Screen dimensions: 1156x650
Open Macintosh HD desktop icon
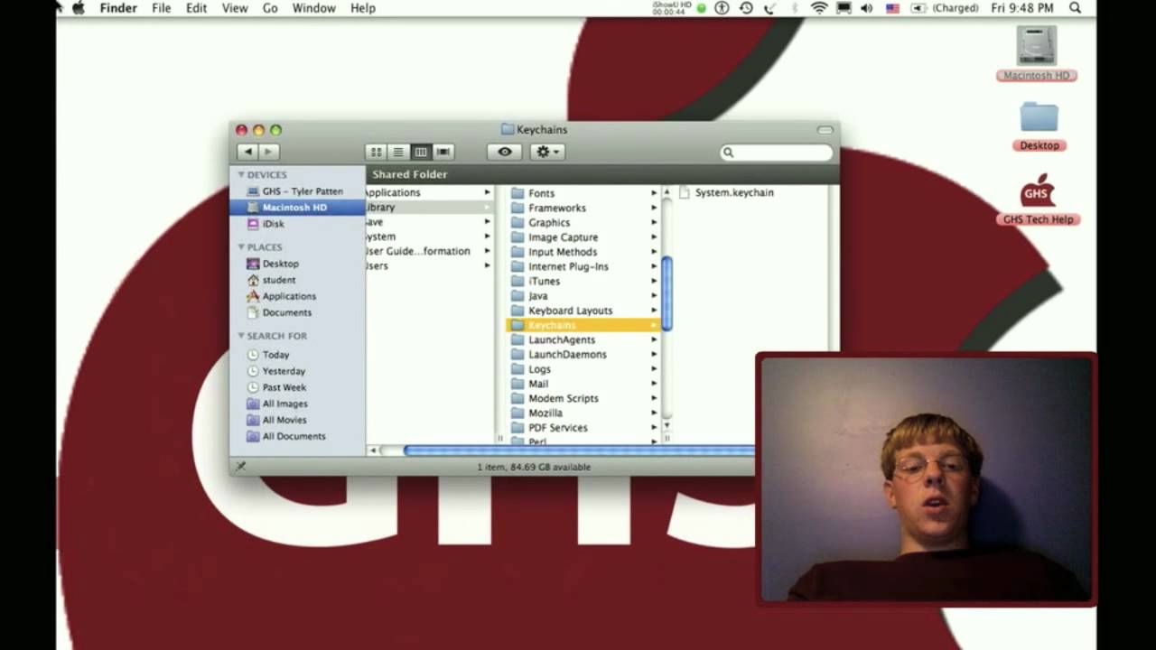[x=1037, y=54]
